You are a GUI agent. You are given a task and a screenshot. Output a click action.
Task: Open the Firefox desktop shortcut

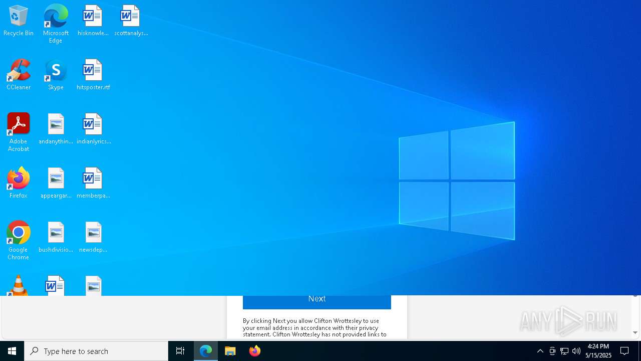[x=19, y=183]
